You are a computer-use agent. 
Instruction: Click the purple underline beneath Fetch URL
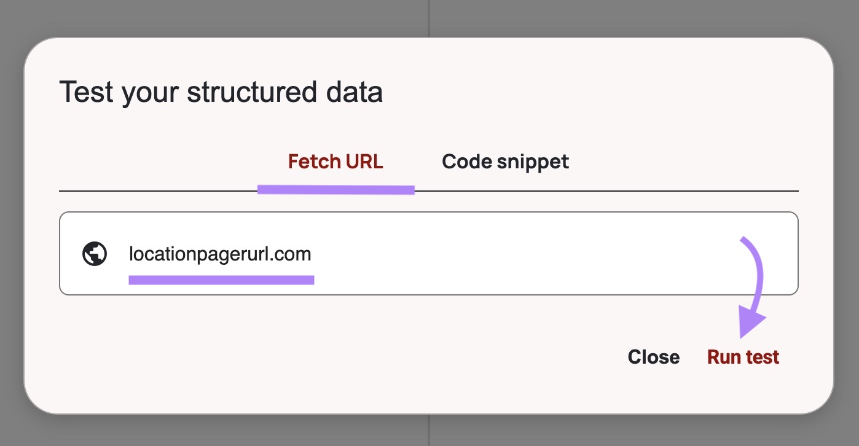tap(335, 189)
